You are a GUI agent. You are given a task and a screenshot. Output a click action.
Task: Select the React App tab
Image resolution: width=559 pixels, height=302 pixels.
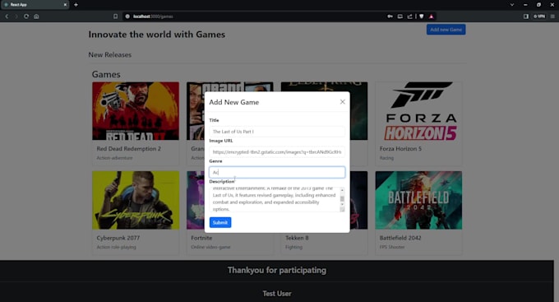pyautogui.click(x=35, y=5)
